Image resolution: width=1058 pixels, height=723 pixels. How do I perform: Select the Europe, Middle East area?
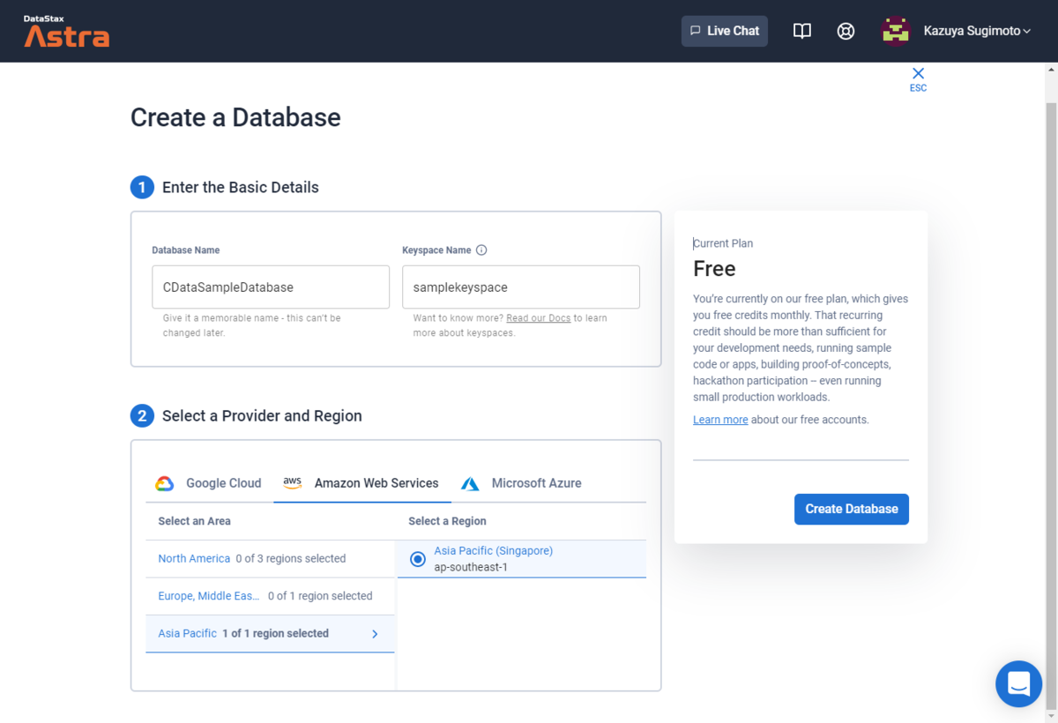click(270, 596)
